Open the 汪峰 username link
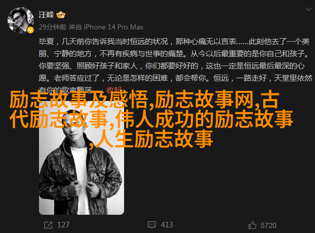 click(47, 15)
